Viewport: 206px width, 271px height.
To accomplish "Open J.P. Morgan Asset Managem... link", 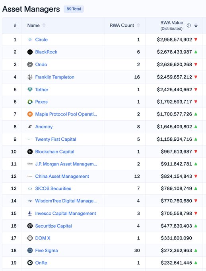I will [66, 164].
